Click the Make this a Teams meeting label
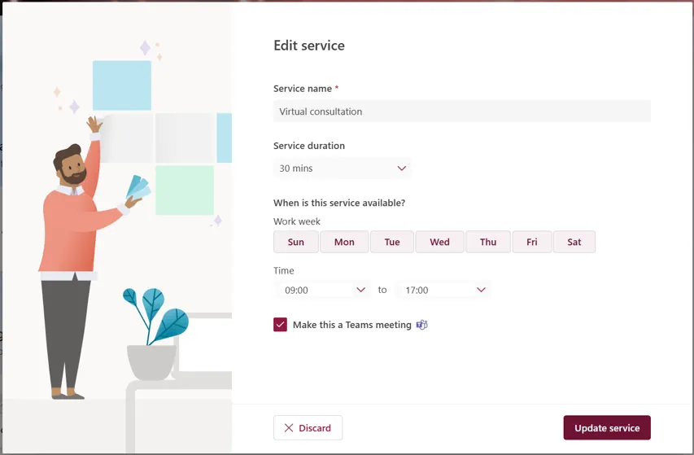 point(352,325)
